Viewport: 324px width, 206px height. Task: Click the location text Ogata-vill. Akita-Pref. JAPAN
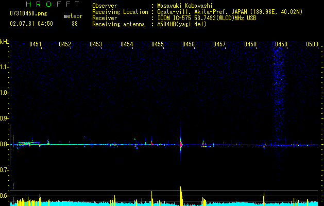[x=202, y=12]
